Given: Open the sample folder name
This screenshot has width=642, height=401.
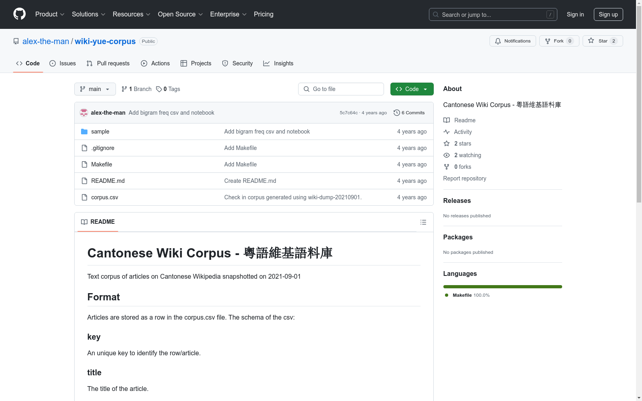Looking at the screenshot, I should point(100,132).
